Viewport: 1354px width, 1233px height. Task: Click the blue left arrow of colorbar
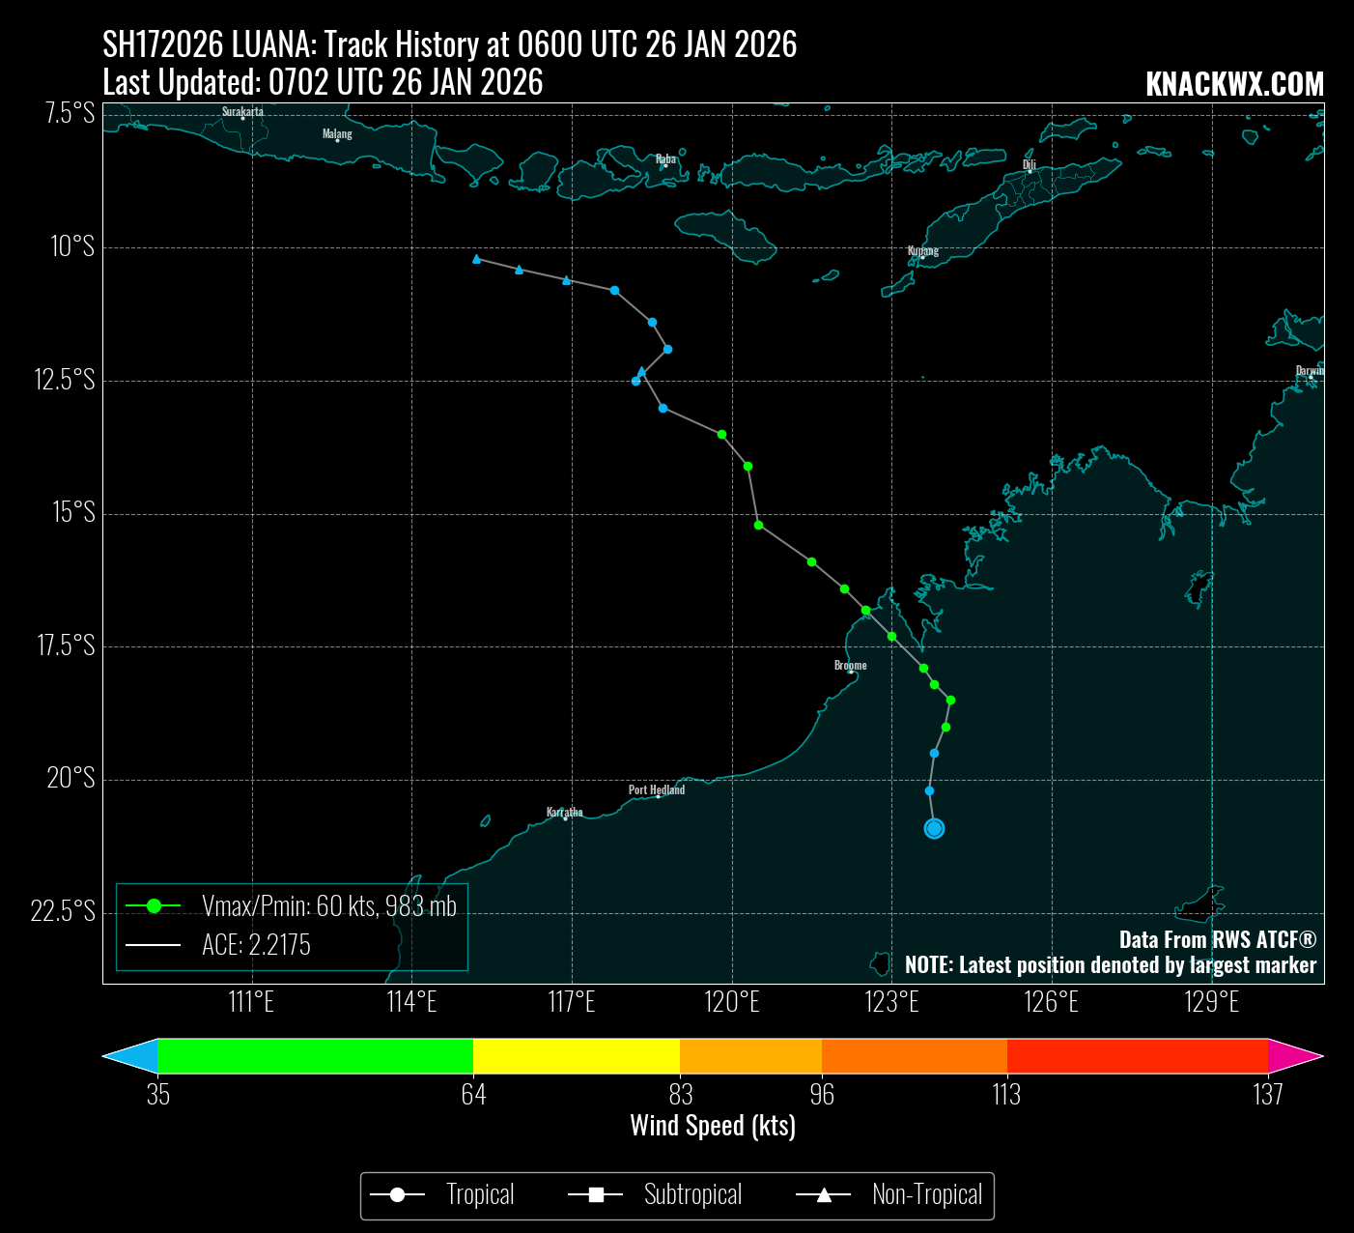(131, 1056)
